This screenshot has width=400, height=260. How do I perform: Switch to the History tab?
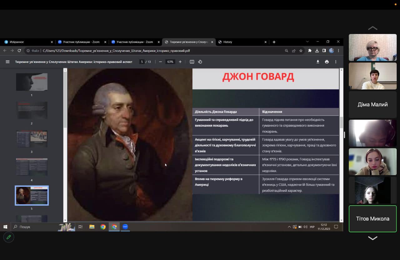click(x=241, y=42)
